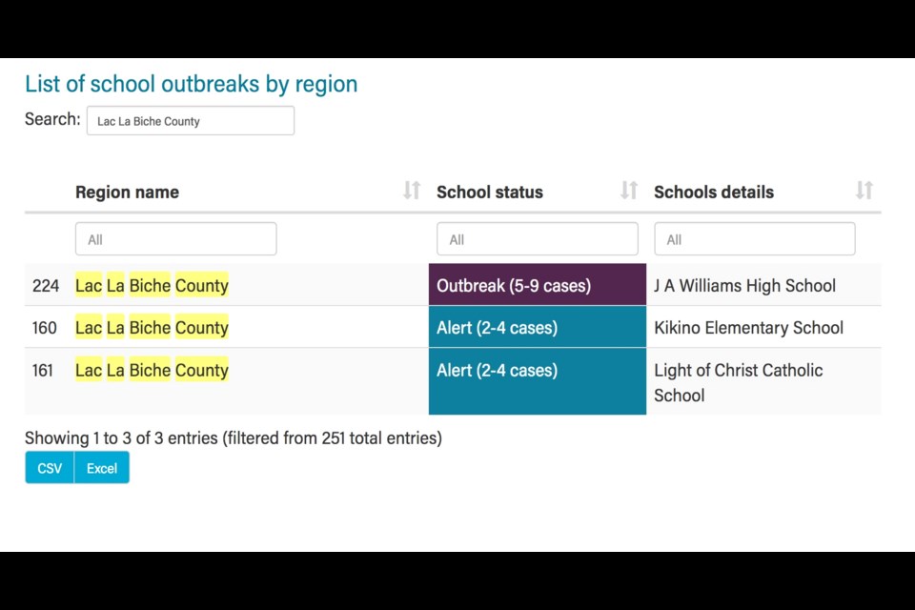Click Lac La Biche County in row 161

point(152,370)
